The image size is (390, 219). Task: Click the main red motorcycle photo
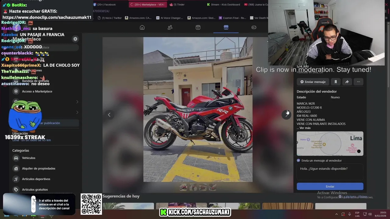(x=198, y=109)
